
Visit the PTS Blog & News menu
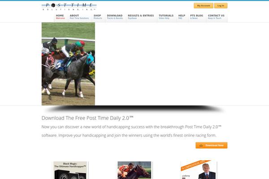197,17
